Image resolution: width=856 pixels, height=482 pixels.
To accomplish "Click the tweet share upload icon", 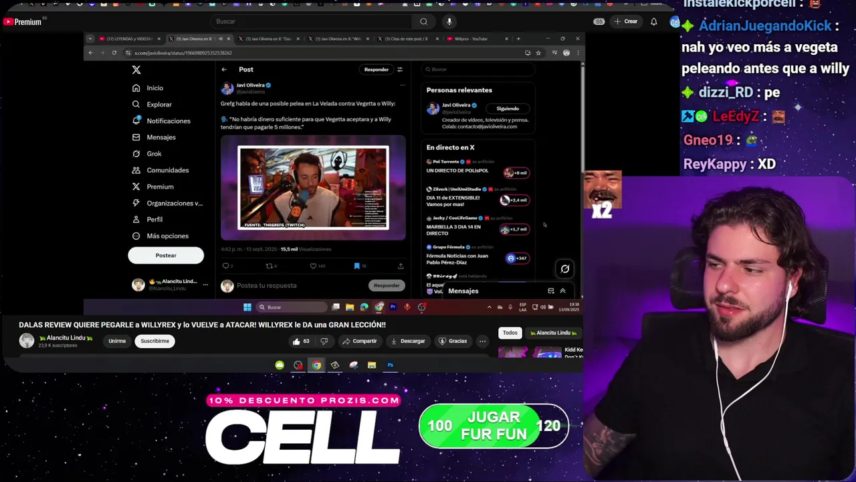I will 401,266.
